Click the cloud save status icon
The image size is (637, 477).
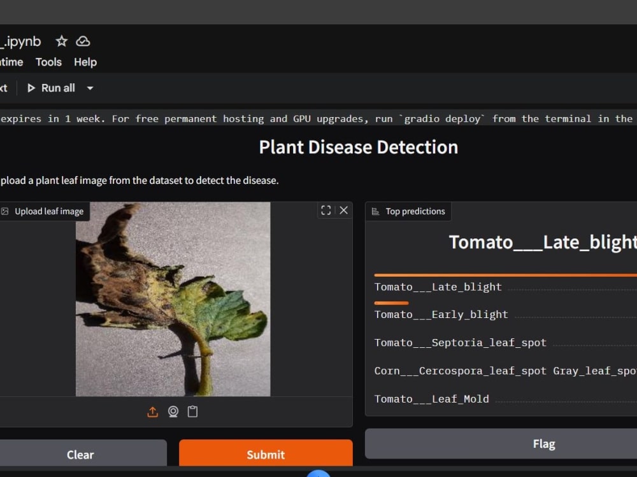click(x=83, y=41)
